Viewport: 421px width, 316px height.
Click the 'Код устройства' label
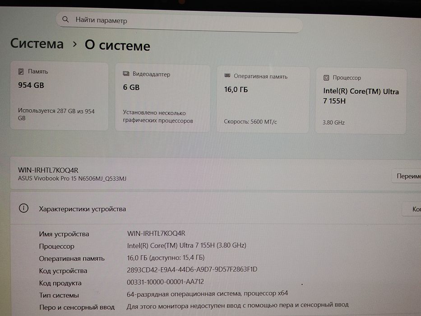click(63, 270)
